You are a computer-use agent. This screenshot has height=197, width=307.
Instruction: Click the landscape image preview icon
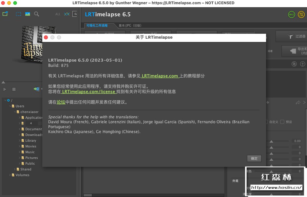coord(28,14)
